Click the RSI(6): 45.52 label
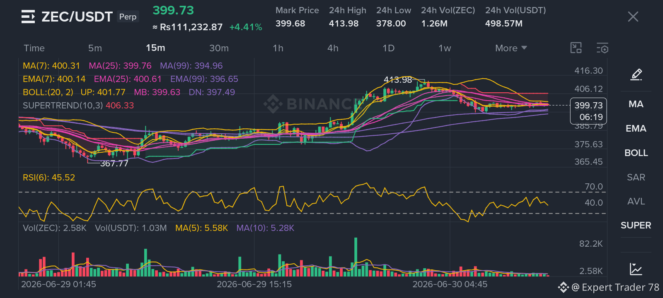663x298 pixels. pos(49,178)
